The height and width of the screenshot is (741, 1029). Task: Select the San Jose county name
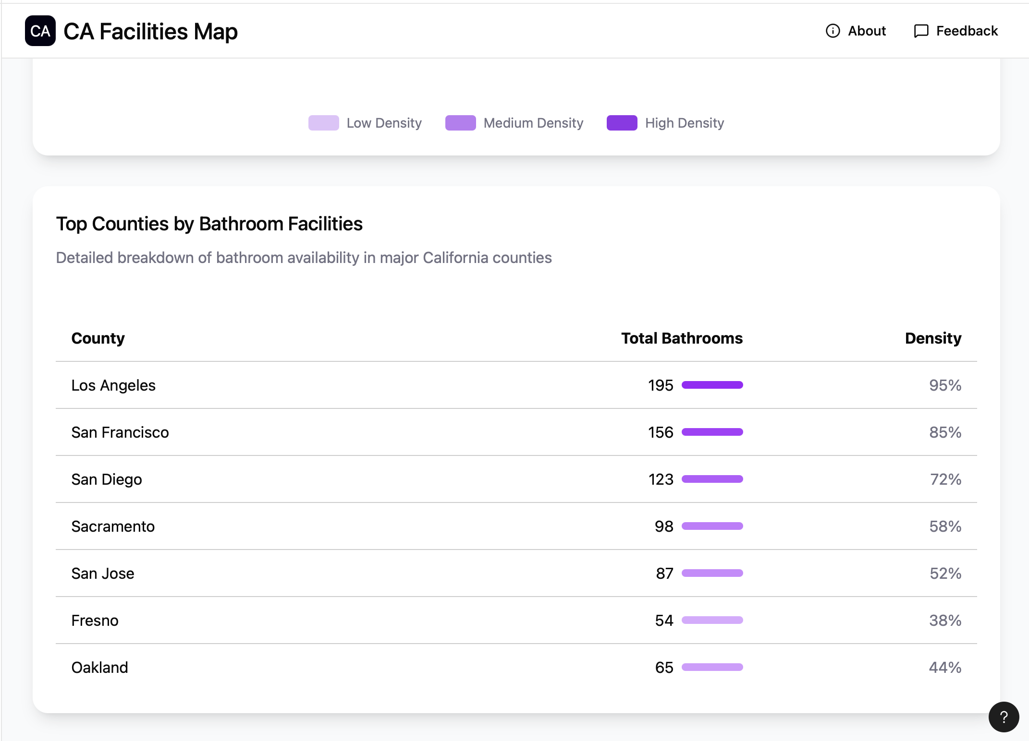click(103, 574)
